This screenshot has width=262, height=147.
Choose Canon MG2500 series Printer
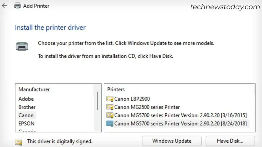147,107
